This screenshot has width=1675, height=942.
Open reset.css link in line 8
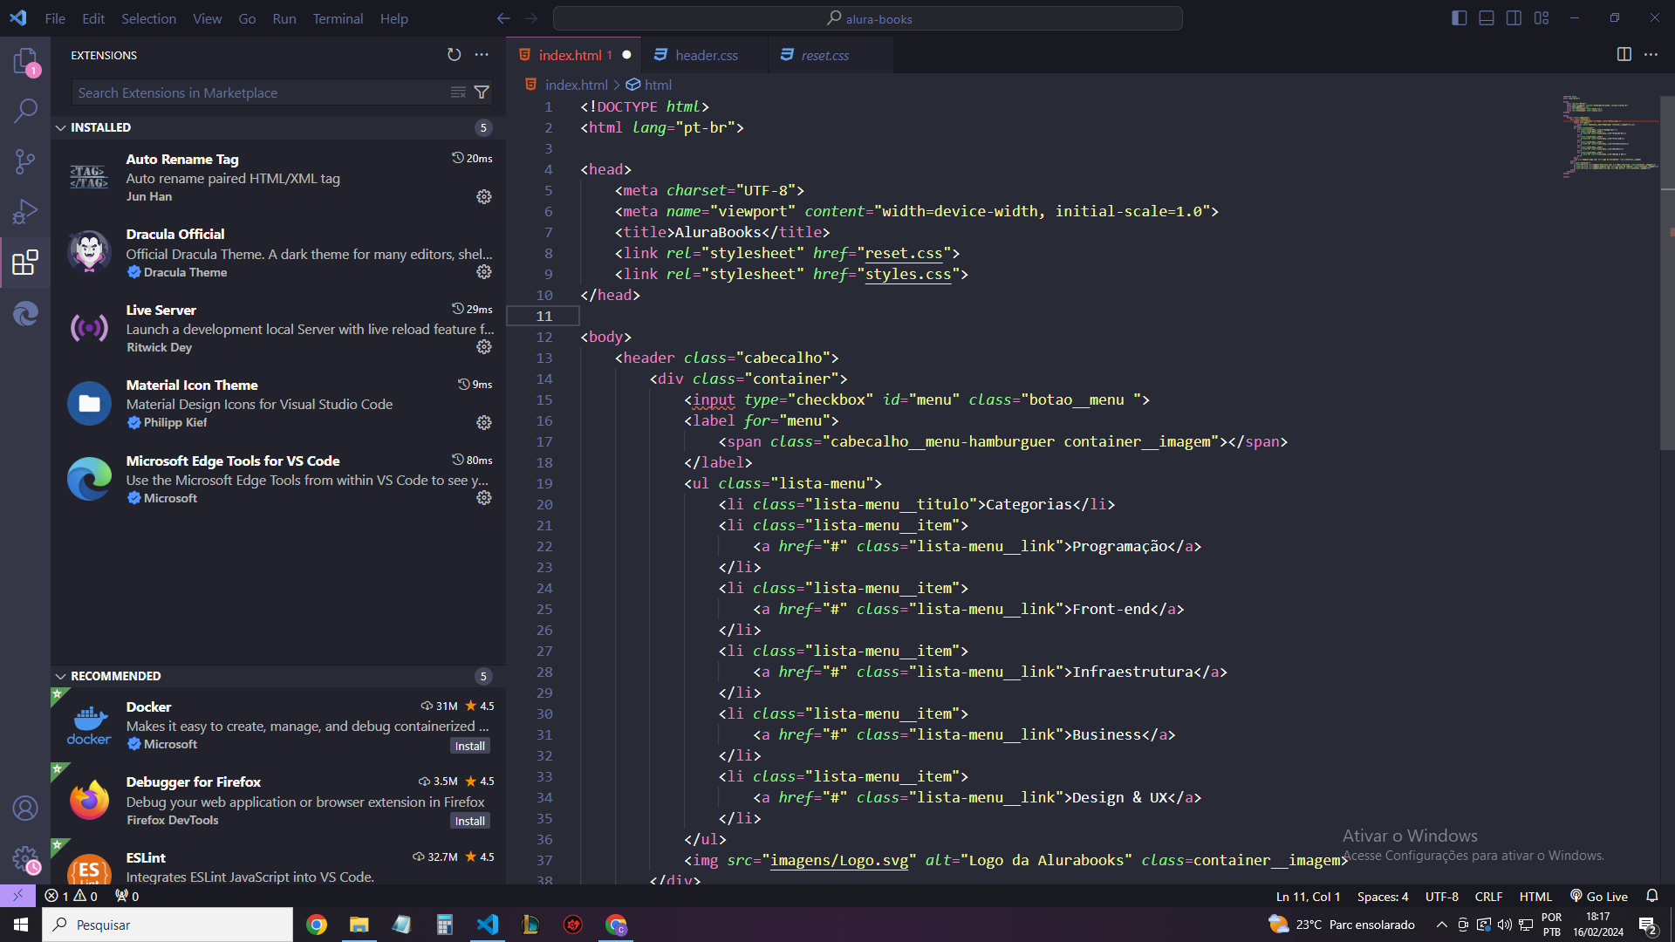[x=904, y=253]
